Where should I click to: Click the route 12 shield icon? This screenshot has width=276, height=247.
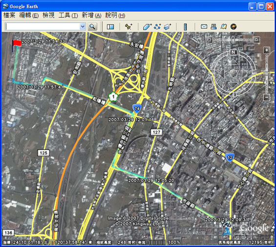(230, 157)
